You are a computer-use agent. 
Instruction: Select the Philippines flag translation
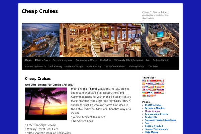(144, 90)
